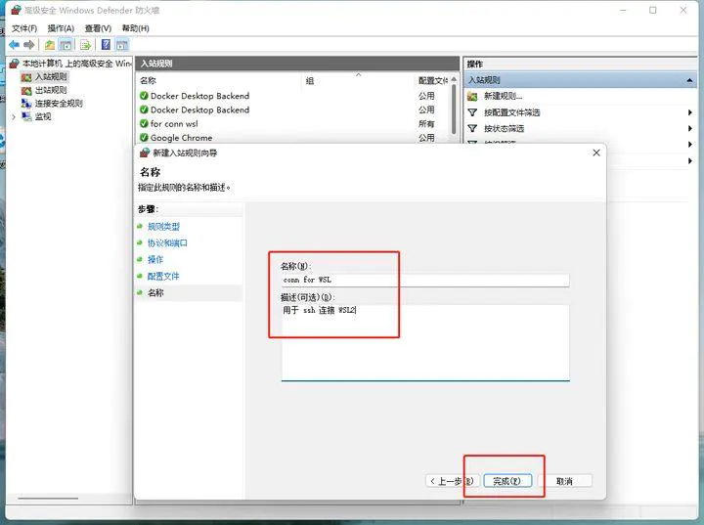Click the 新建规则 icon in actions pane

pos(473,97)
